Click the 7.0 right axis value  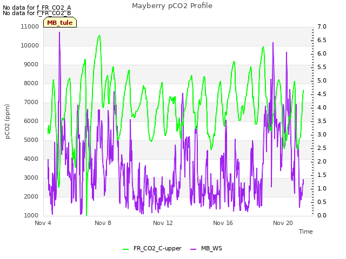point(322,26)
